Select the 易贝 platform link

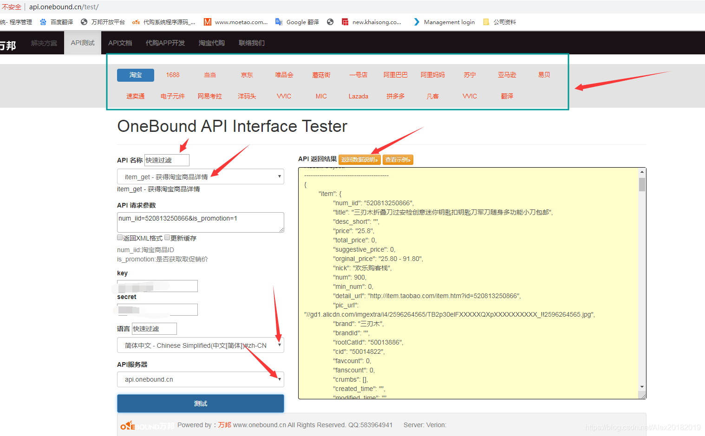[544, 75]
